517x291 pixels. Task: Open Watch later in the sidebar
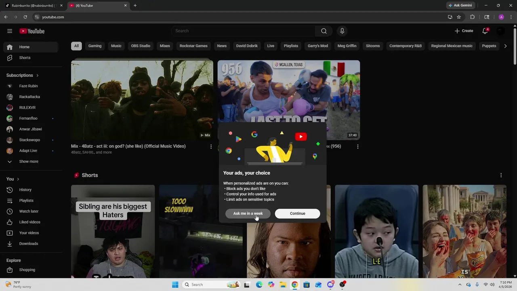click(31, 211)
